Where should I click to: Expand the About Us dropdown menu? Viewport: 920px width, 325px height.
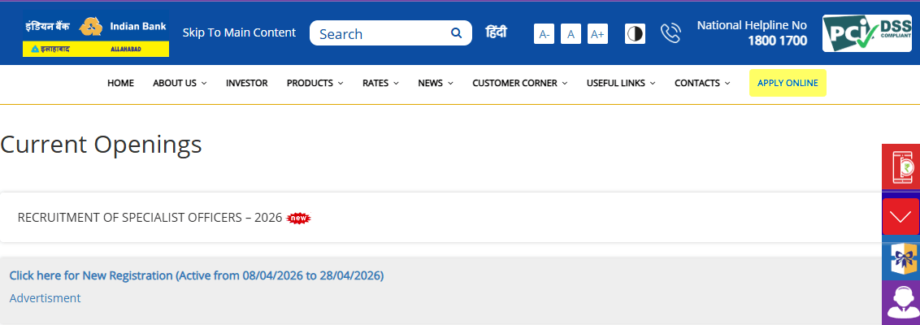point(180,83)
